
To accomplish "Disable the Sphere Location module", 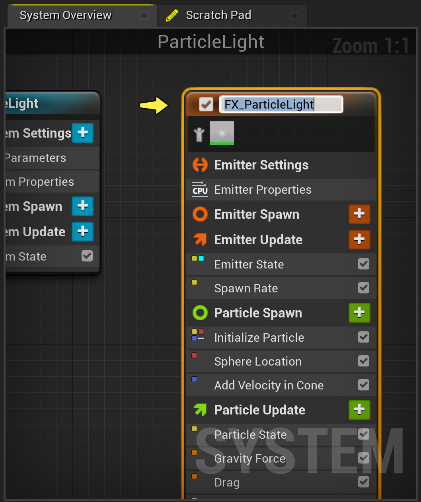I will (364, 361).
